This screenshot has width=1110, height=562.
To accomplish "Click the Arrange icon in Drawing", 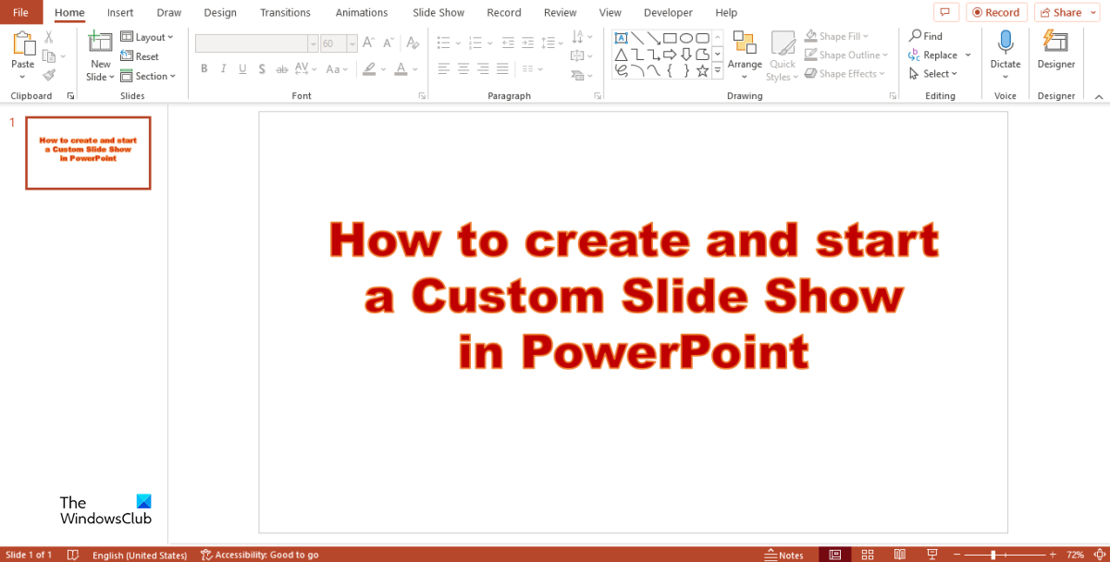I will [x=744, y=43].
